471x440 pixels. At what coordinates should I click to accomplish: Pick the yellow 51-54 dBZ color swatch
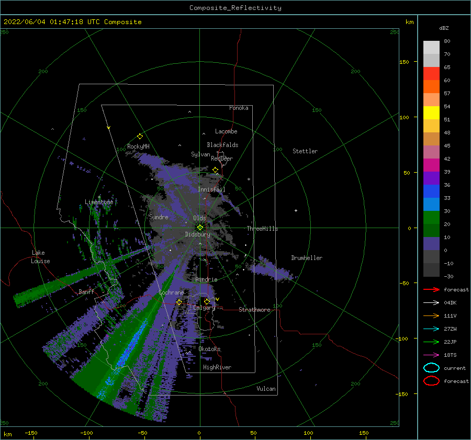431,113
